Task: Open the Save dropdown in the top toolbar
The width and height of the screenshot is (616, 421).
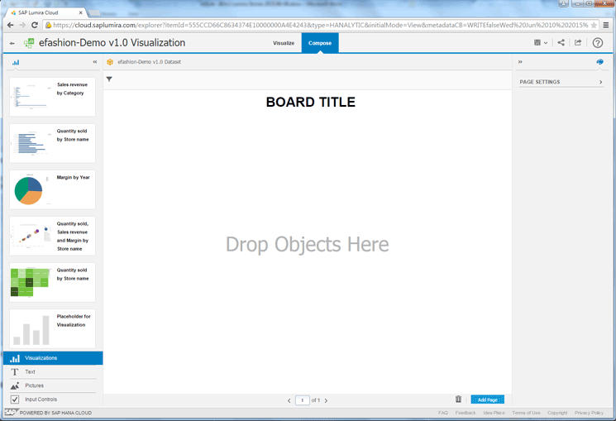Action: point(541,43)
